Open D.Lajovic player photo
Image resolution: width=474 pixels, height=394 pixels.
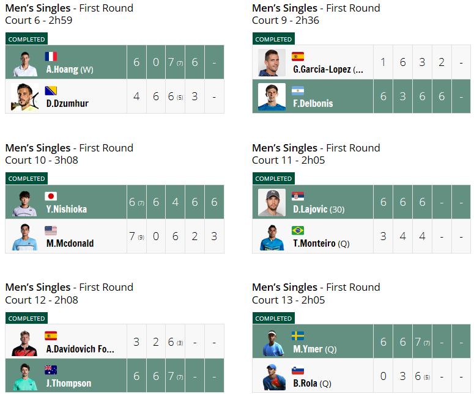[x=272, y=202]
